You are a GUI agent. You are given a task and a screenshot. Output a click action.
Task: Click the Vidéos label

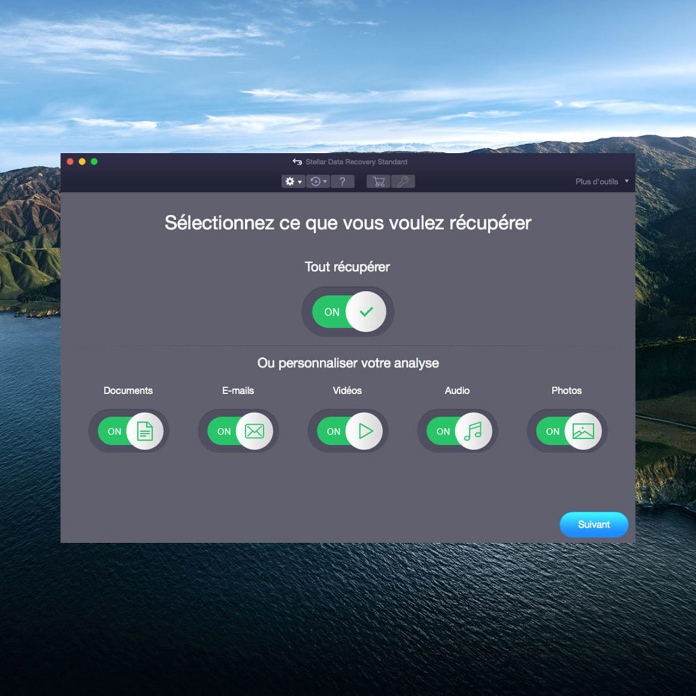coord(347,390)
